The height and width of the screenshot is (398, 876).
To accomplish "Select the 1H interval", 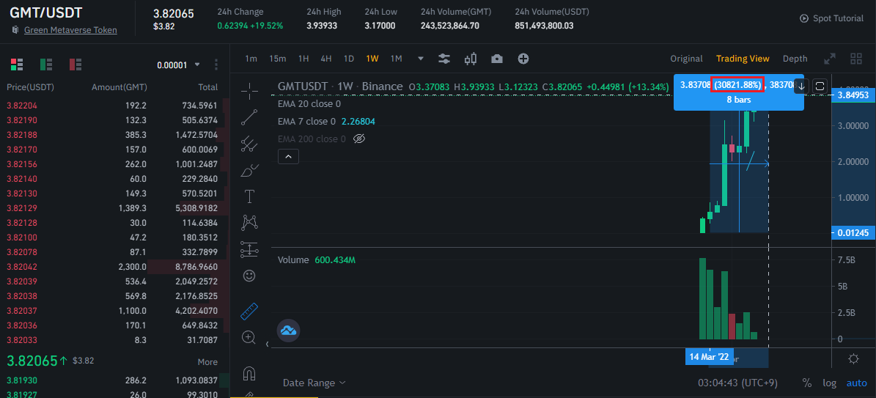I will click(303, 59).
